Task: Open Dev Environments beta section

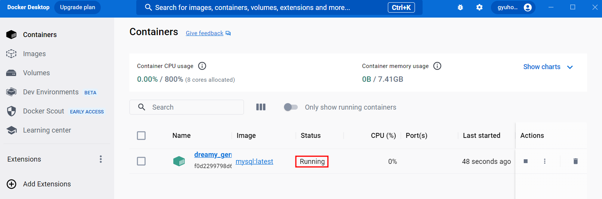Action: (x=51, y=92)
